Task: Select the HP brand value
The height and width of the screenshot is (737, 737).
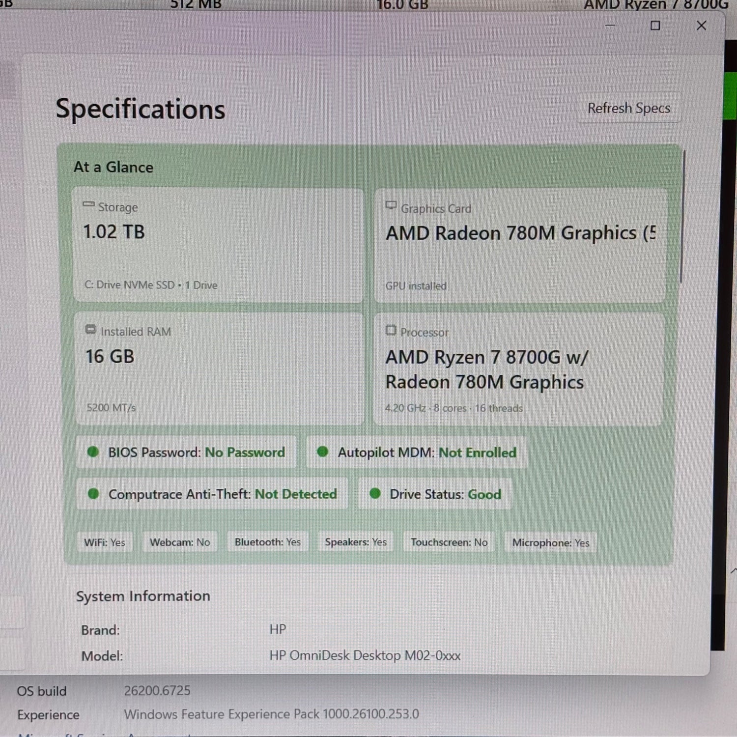Action: click(x=278, y=629)
